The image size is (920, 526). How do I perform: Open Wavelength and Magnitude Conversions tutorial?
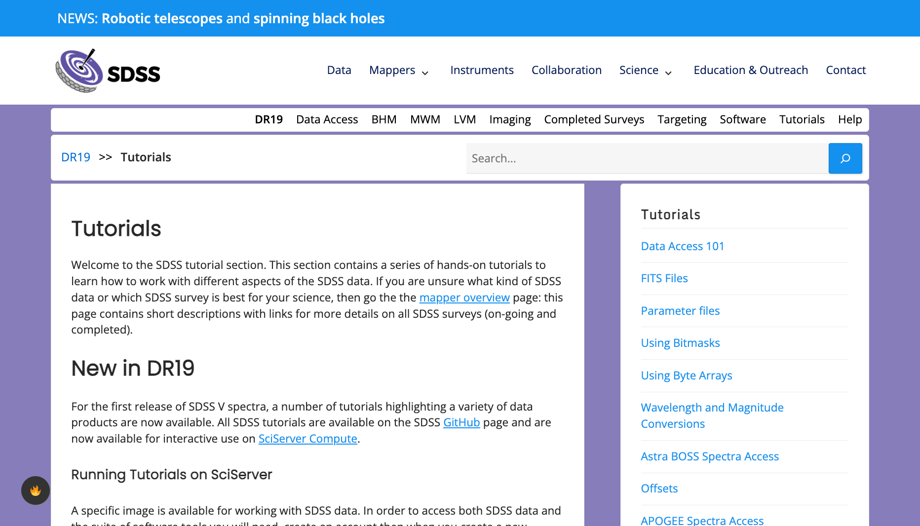tap(712, 415)
